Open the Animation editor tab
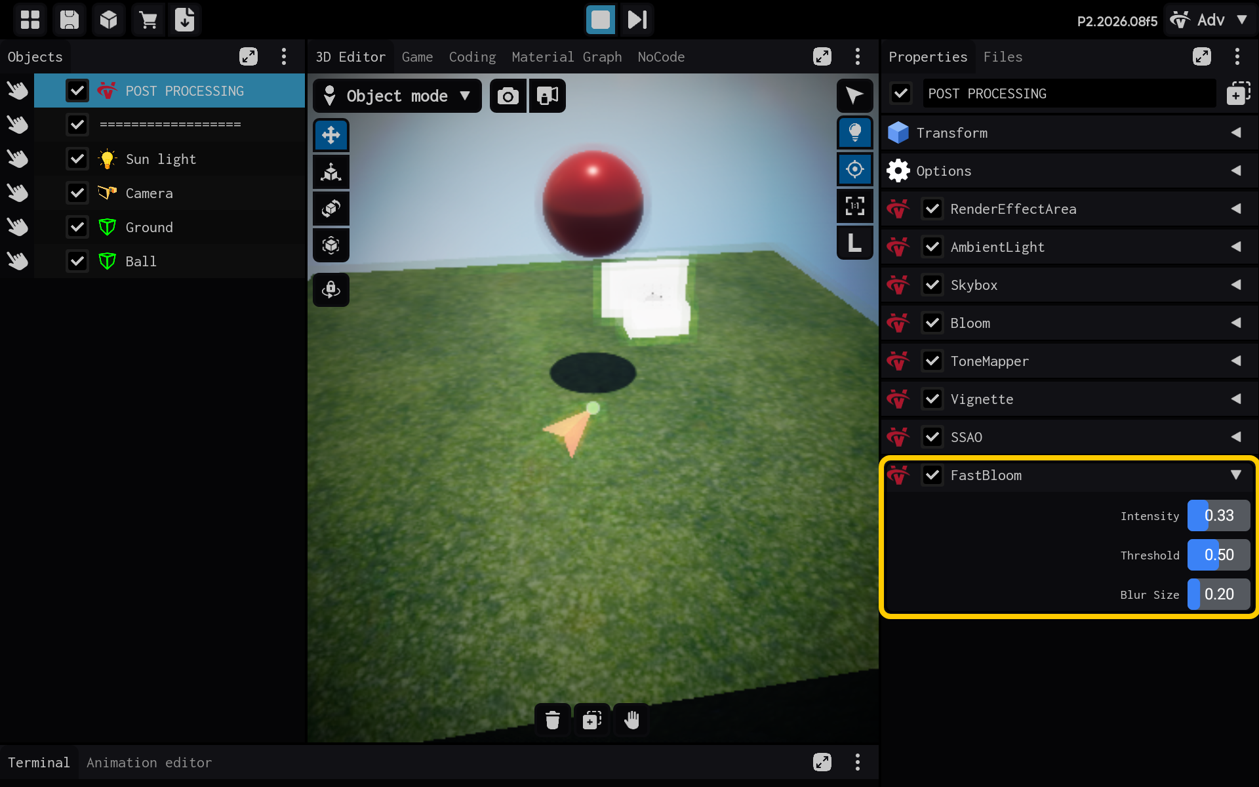 click(x=149, y=763)
